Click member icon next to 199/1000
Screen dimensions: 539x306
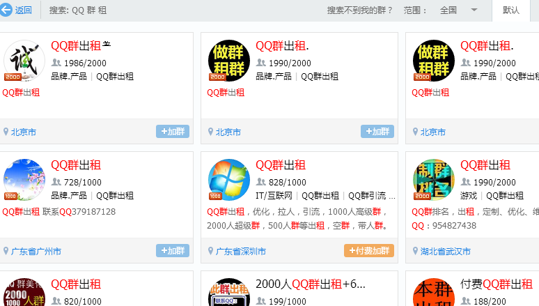261,301
